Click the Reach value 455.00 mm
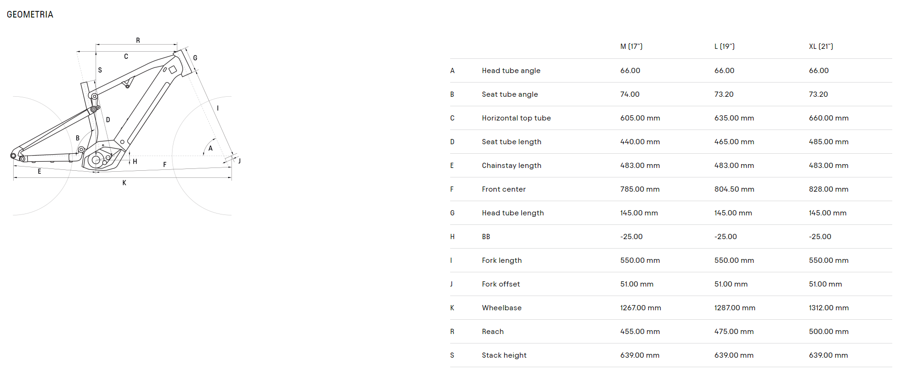The height and width of the screenshot is (371, 897). 640,332
